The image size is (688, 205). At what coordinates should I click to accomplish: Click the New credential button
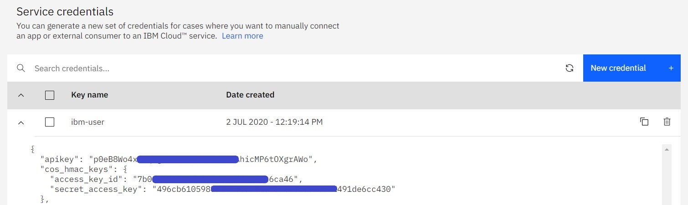click(631, 68)
